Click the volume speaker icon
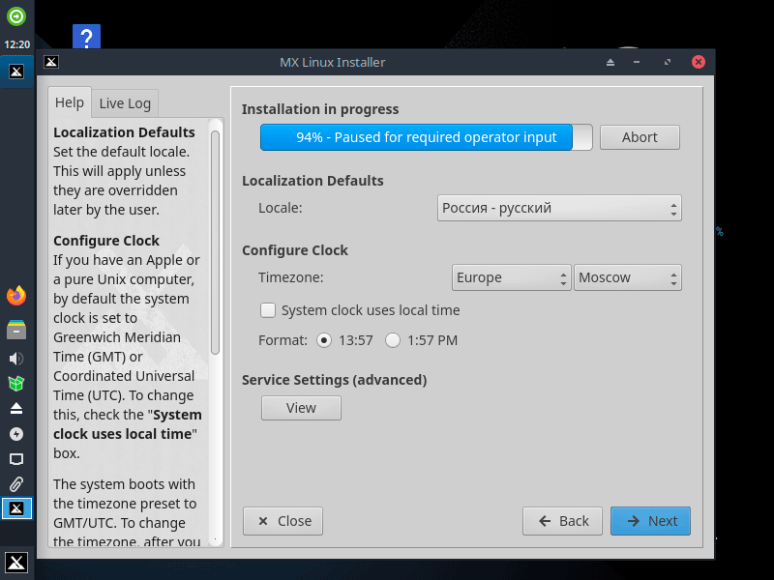Screen dimensions: 774x580 pos(16,359)
